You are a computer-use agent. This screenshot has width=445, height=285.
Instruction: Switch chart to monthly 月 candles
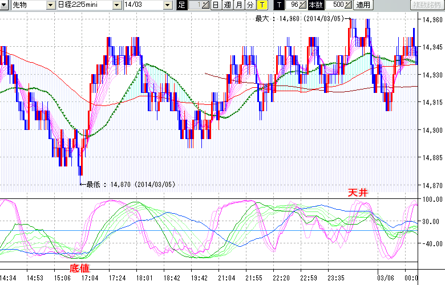click(x=238, y=5)
